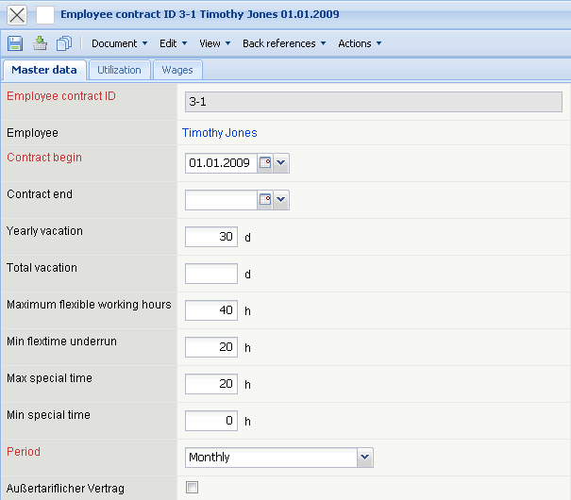This screenshot has height=500, width=571.
Task: Switch to the Utilization tab
Action: (x=119, y=70)
